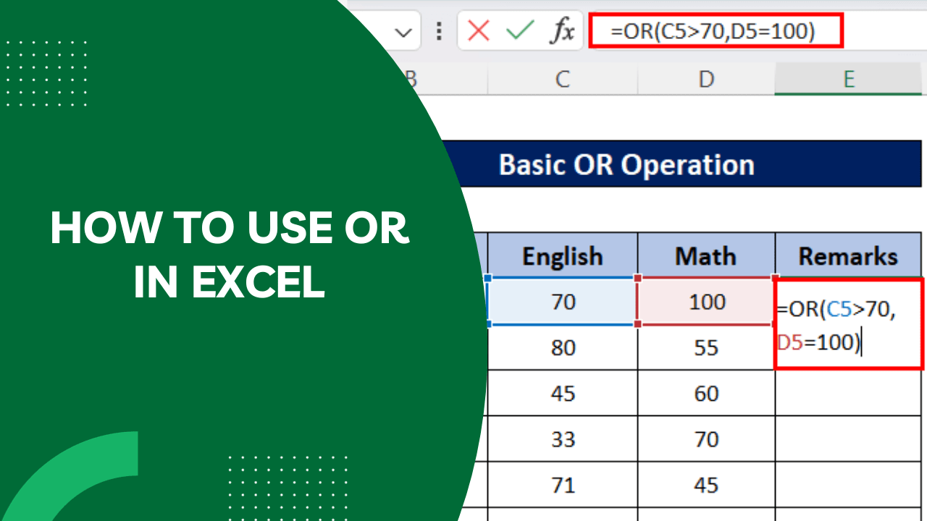
Task: Select column B header
Action: click(411, 79)
